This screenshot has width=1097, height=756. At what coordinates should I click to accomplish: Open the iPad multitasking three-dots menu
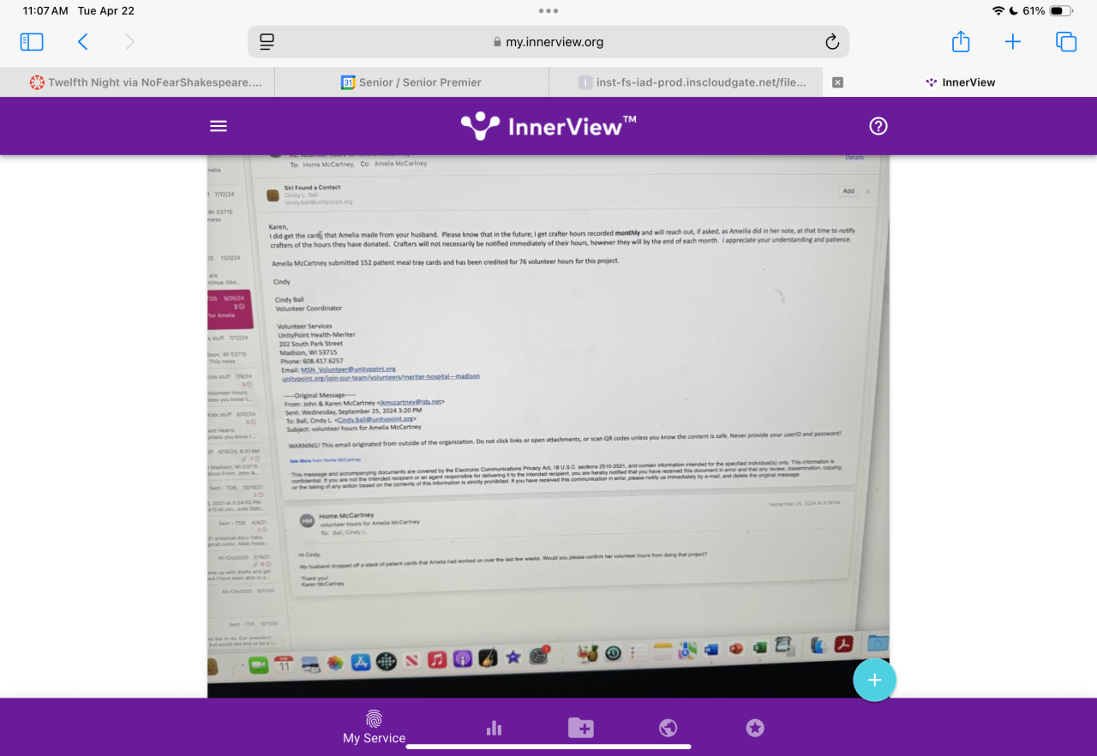coord(548,11)
